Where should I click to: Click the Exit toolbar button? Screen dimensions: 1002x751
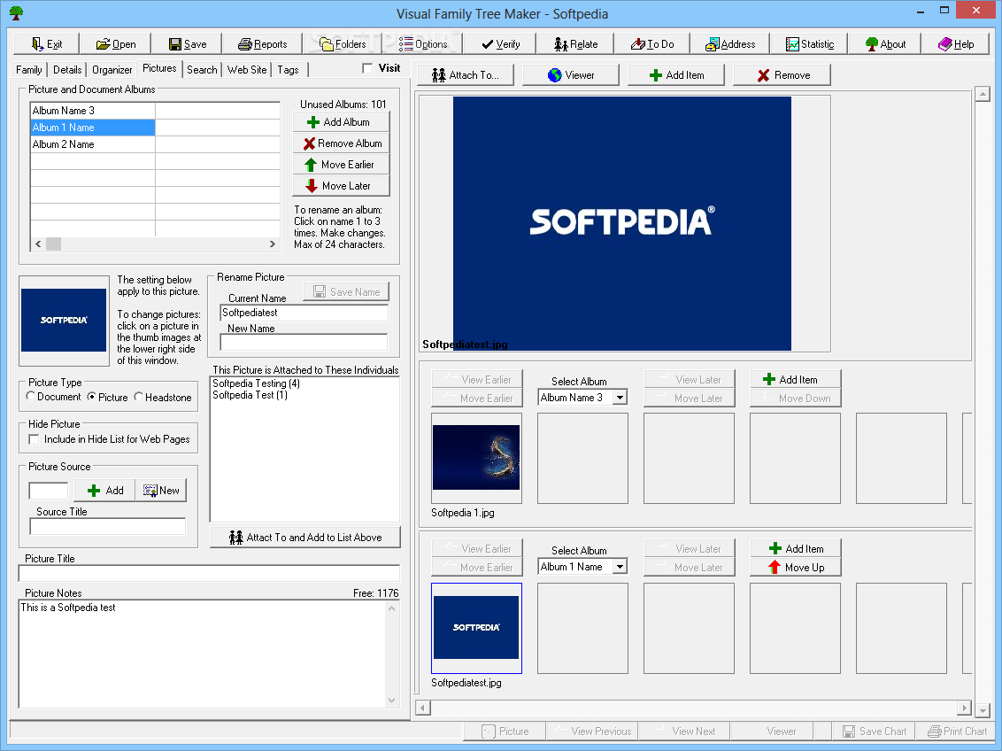tap(46, 44)
